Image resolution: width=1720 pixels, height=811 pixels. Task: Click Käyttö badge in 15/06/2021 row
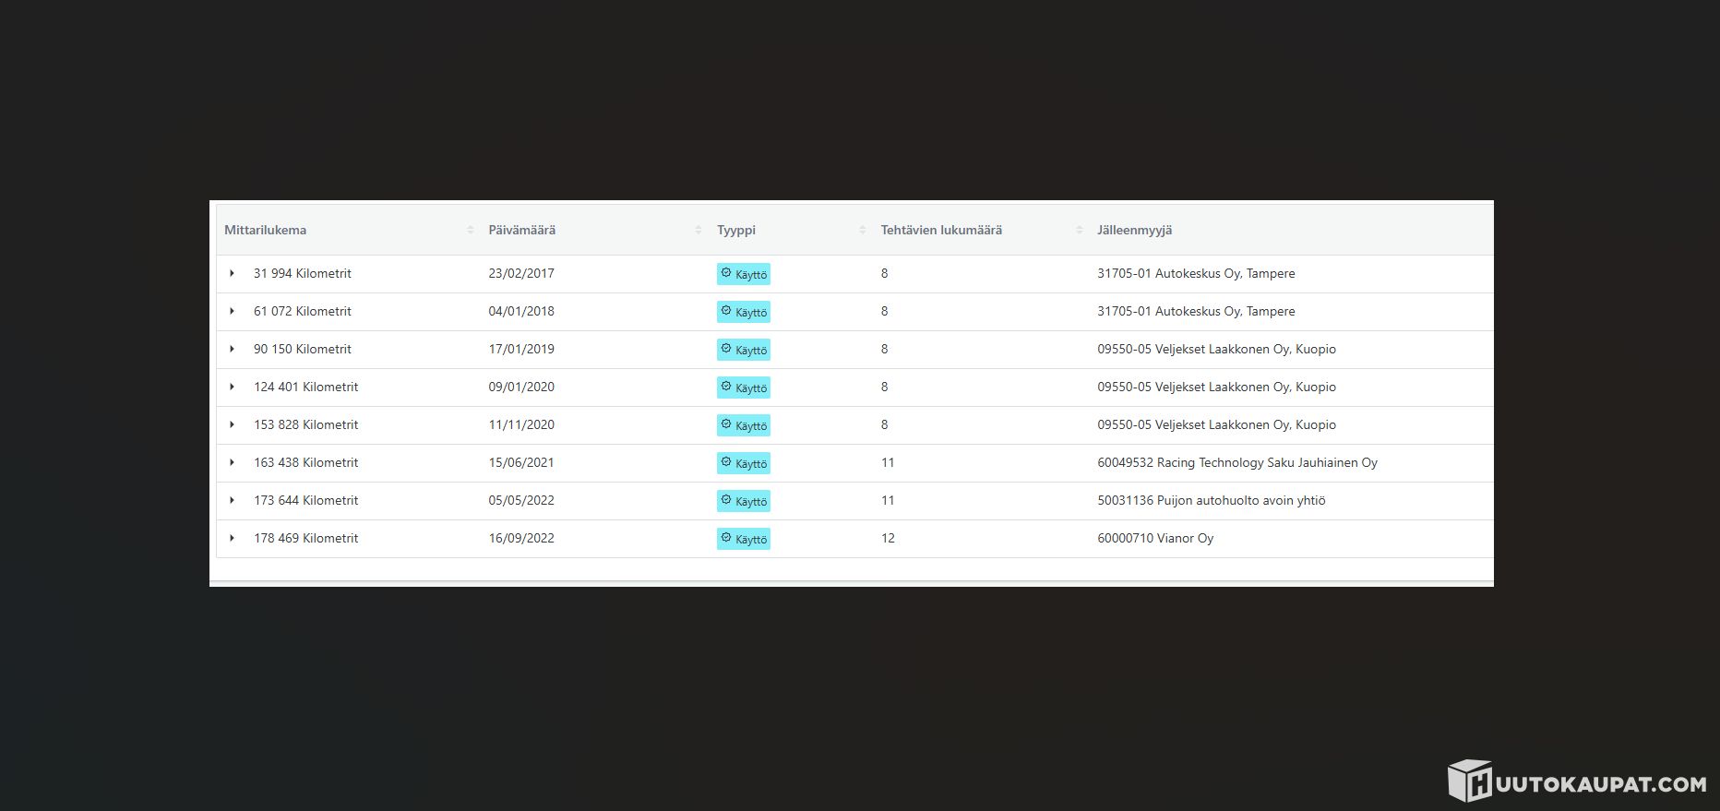click(x=744, y=463)
